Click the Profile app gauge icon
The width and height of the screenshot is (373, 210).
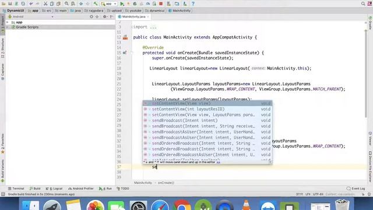click(147, 4)
